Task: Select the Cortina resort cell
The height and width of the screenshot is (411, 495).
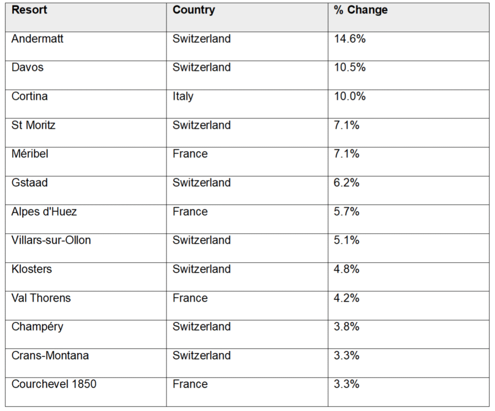Action: click(29, 96)
